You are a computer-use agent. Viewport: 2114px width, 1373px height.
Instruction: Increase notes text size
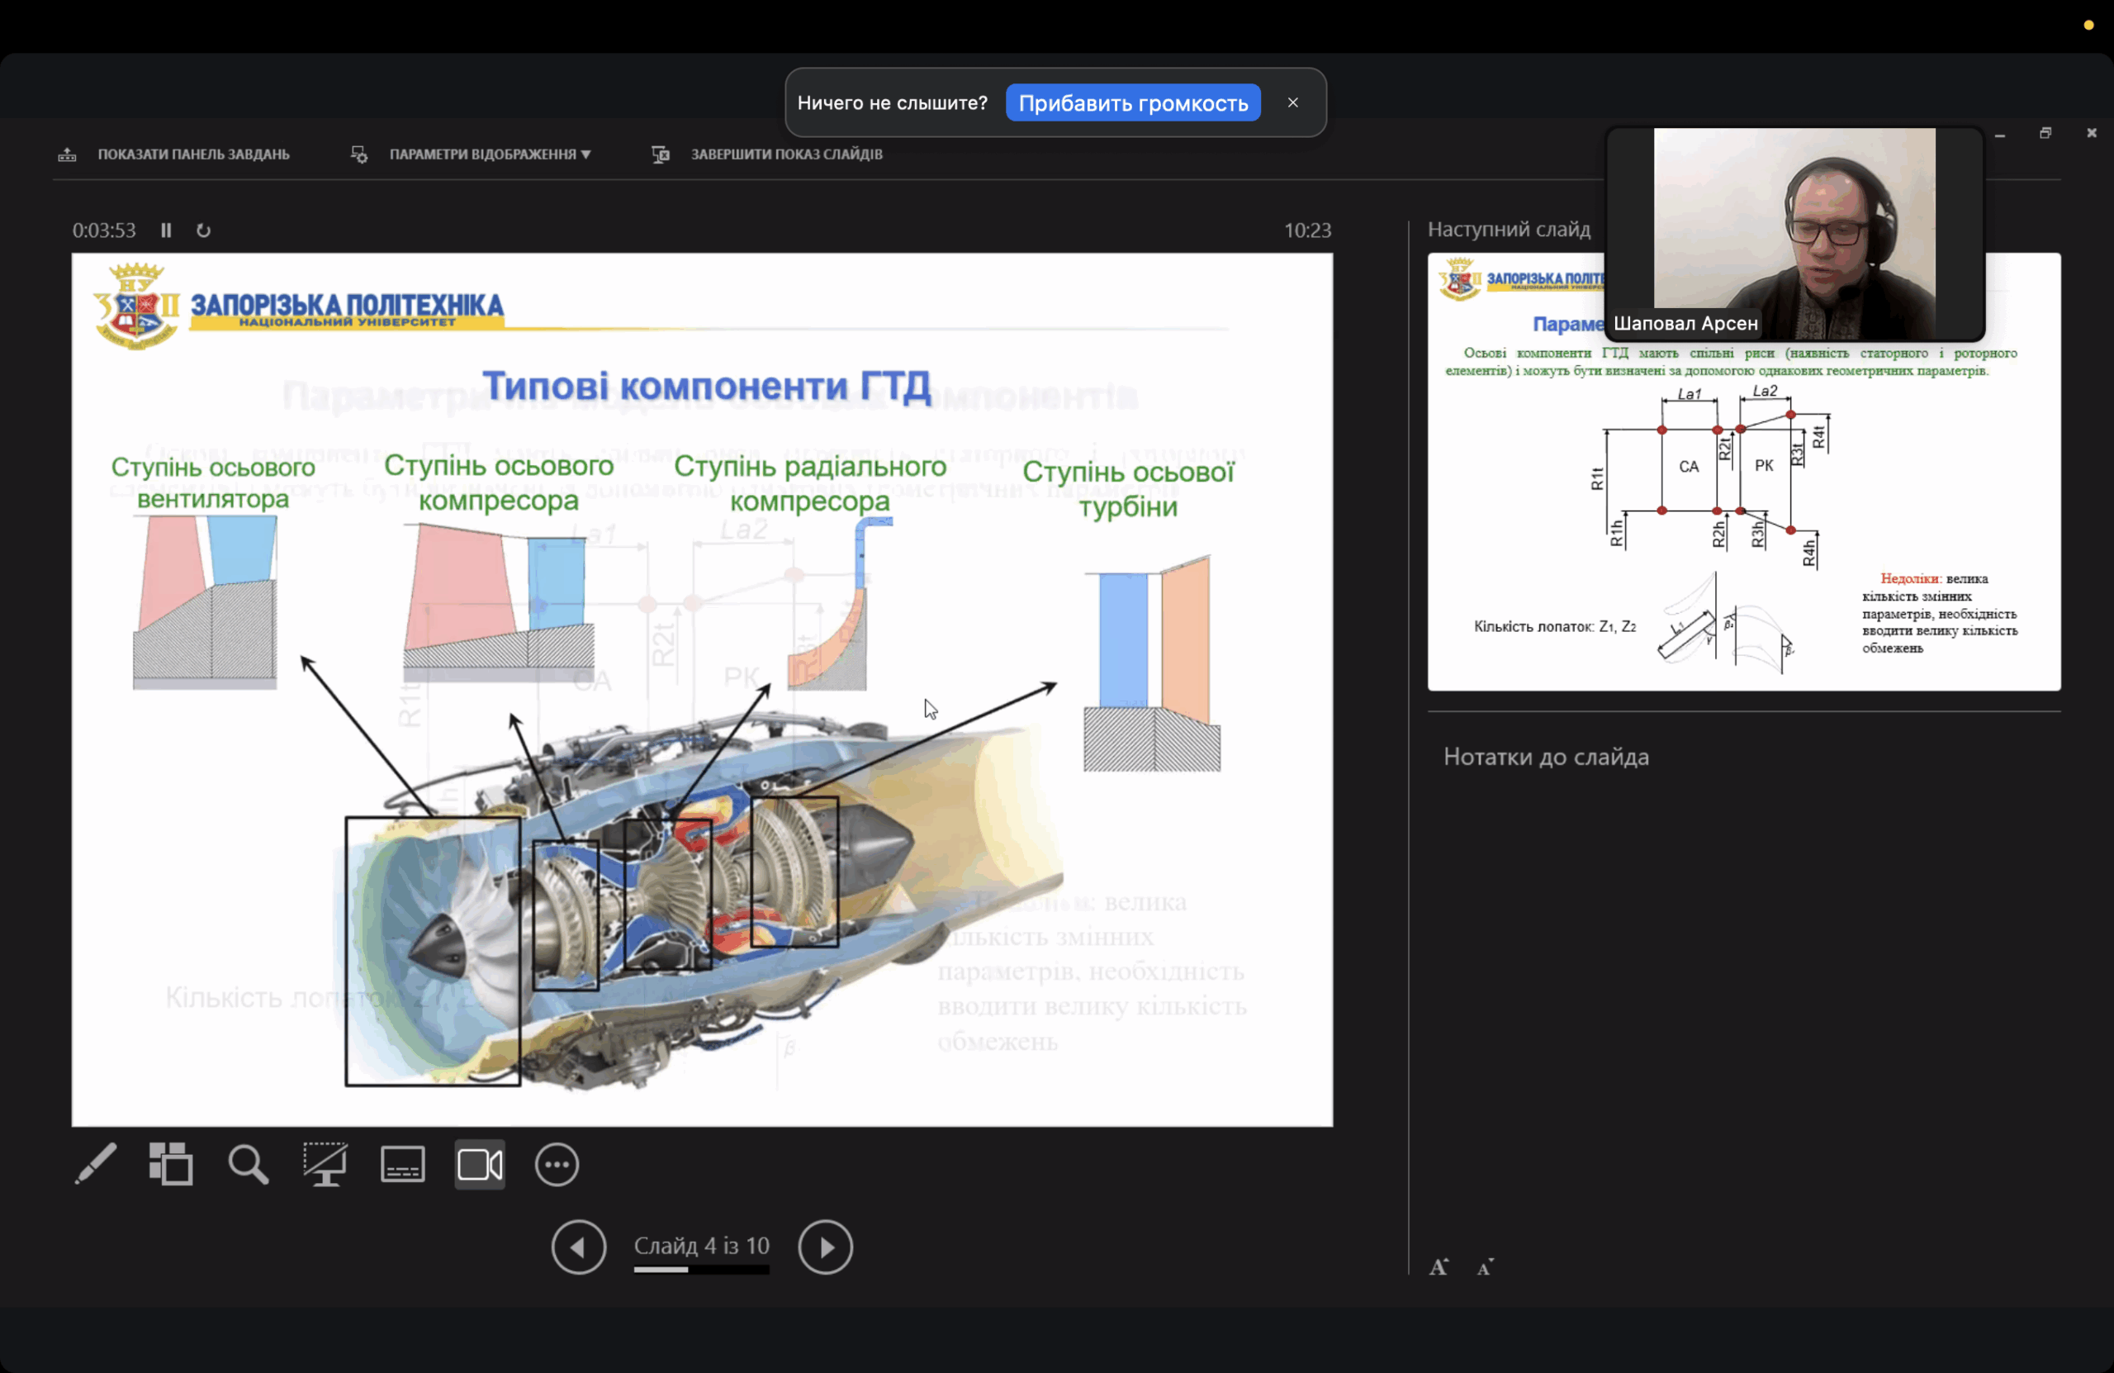click(x=1438, y=1267)
